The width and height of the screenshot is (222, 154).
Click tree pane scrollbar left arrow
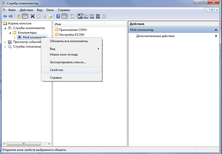(x=4, y=144)
